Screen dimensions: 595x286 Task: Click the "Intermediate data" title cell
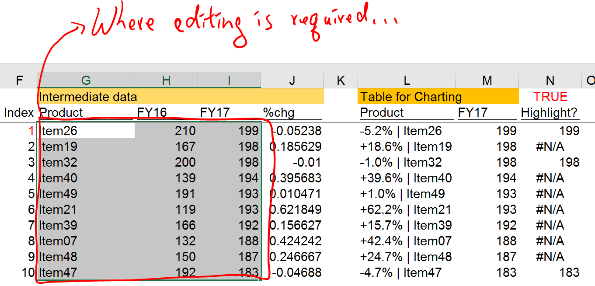[87, 97]
